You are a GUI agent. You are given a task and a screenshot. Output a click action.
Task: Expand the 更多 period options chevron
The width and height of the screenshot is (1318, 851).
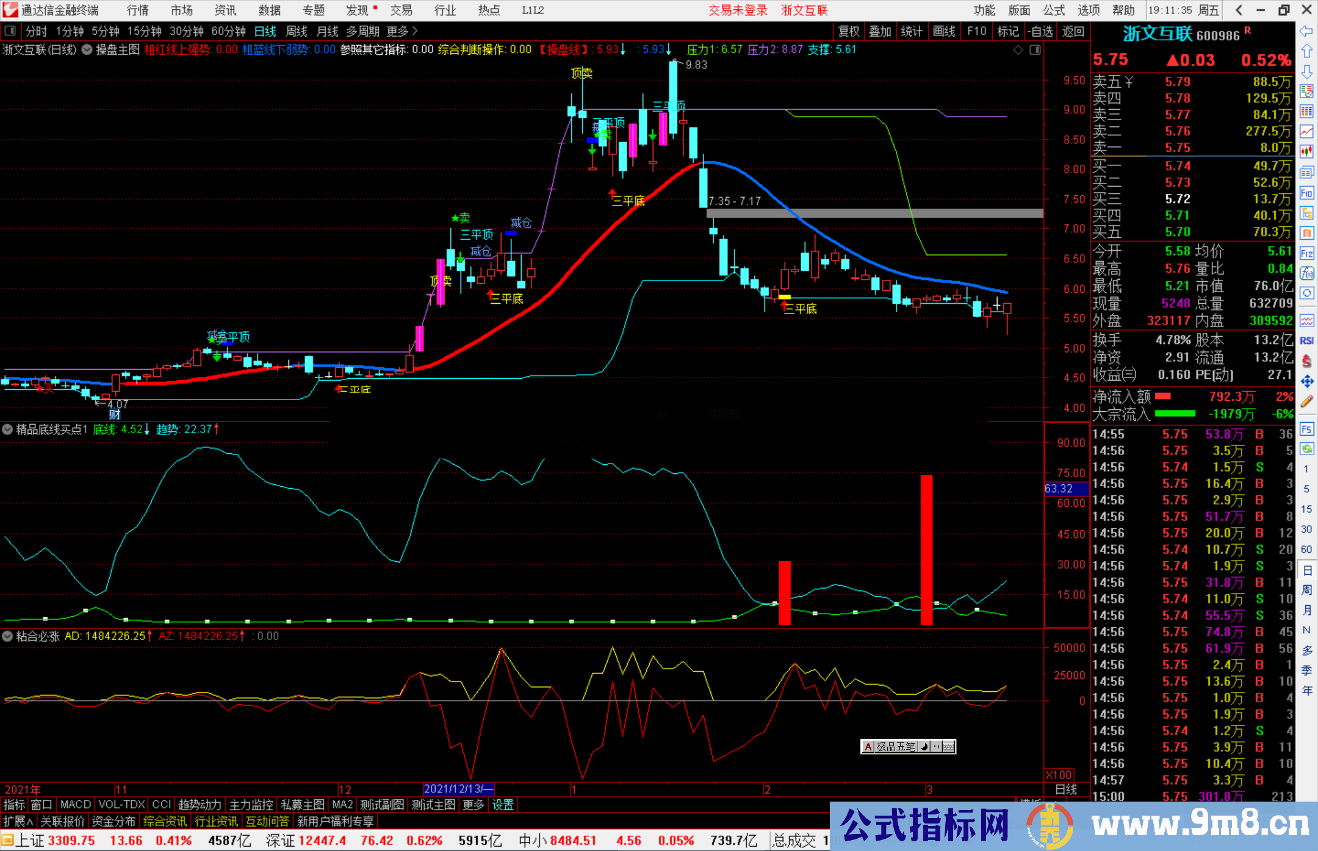[415, 31]
